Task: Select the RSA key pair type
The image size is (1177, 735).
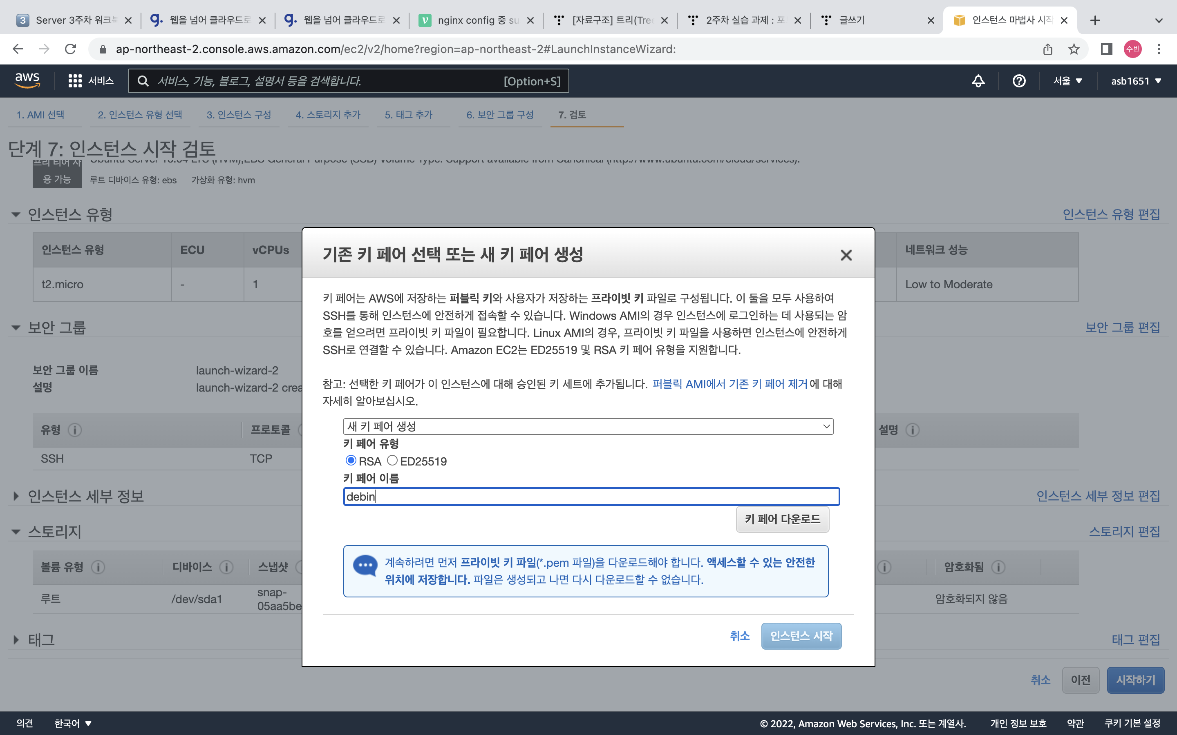Action: 351,460
